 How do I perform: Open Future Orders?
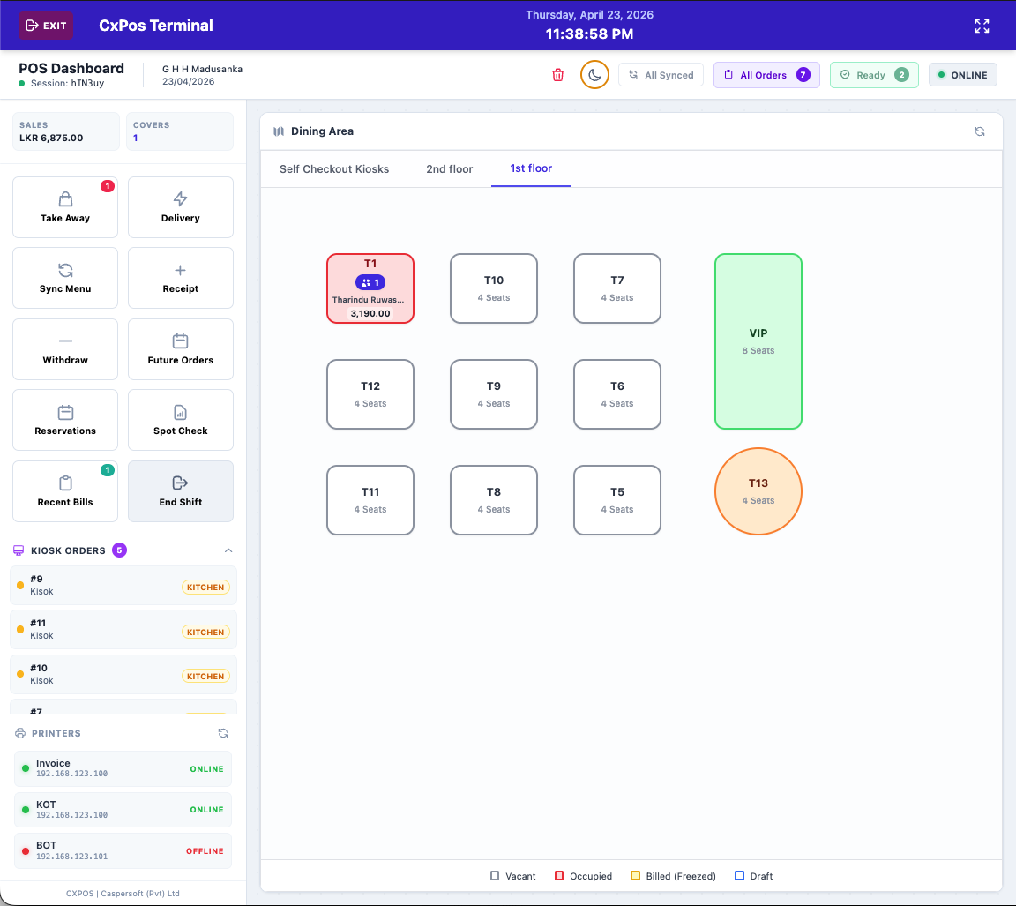(181, 349)
